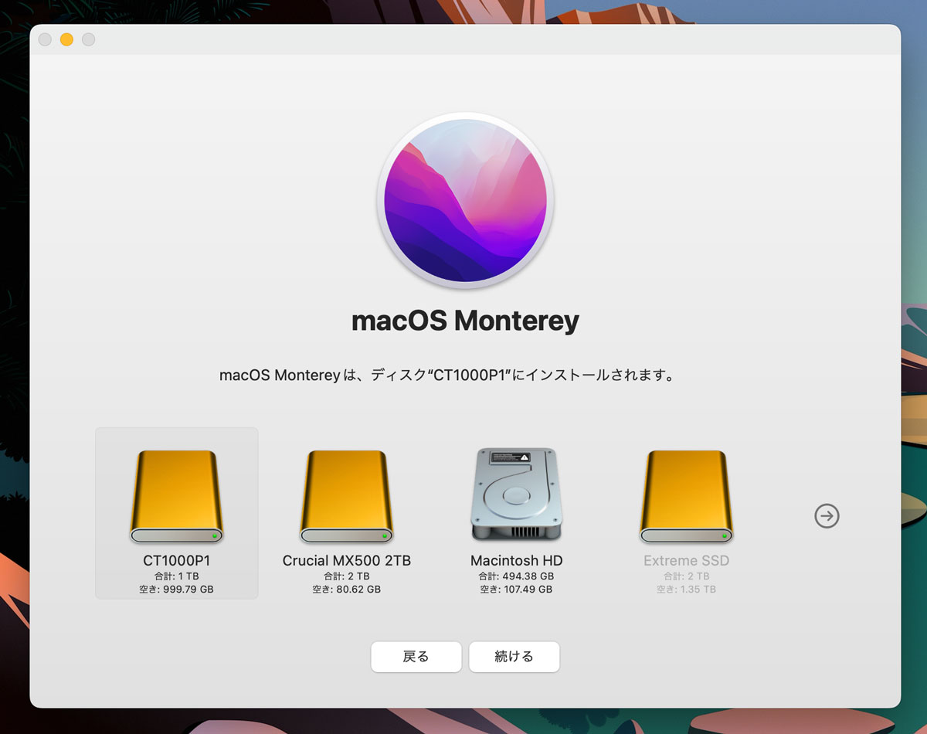
Task: Click the 合計: 494.38 GB total text
Action: pyautogui.click(x=516, y=576)
